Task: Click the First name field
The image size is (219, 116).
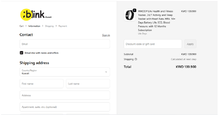Action: [x=41, y=84]
